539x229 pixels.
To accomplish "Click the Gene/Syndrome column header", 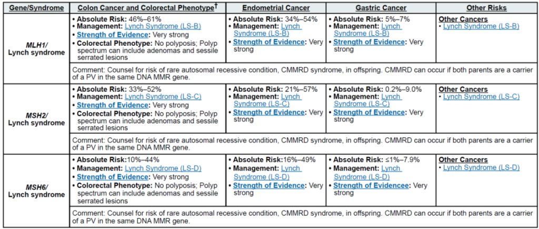I will 36,8.
